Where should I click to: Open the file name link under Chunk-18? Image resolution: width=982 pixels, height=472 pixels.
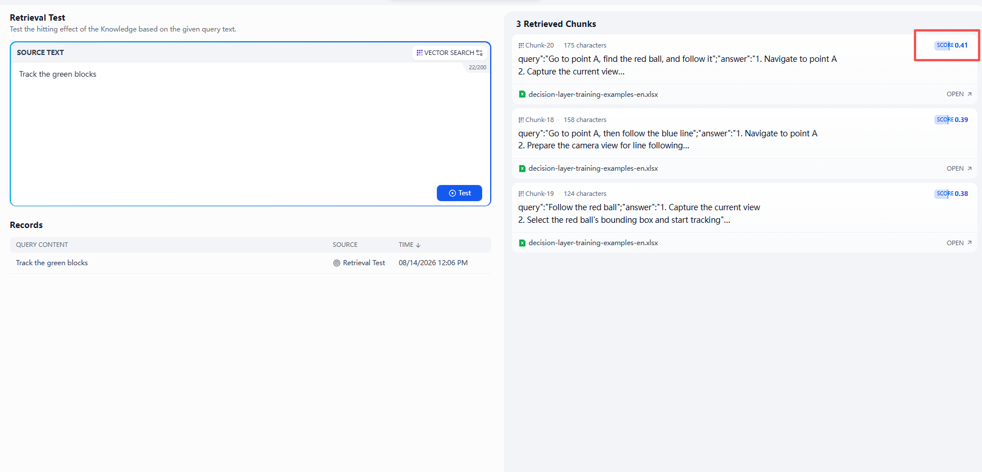pos(593,168)
